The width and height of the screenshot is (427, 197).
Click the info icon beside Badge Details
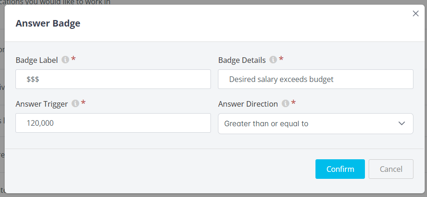tap(273, 60)
